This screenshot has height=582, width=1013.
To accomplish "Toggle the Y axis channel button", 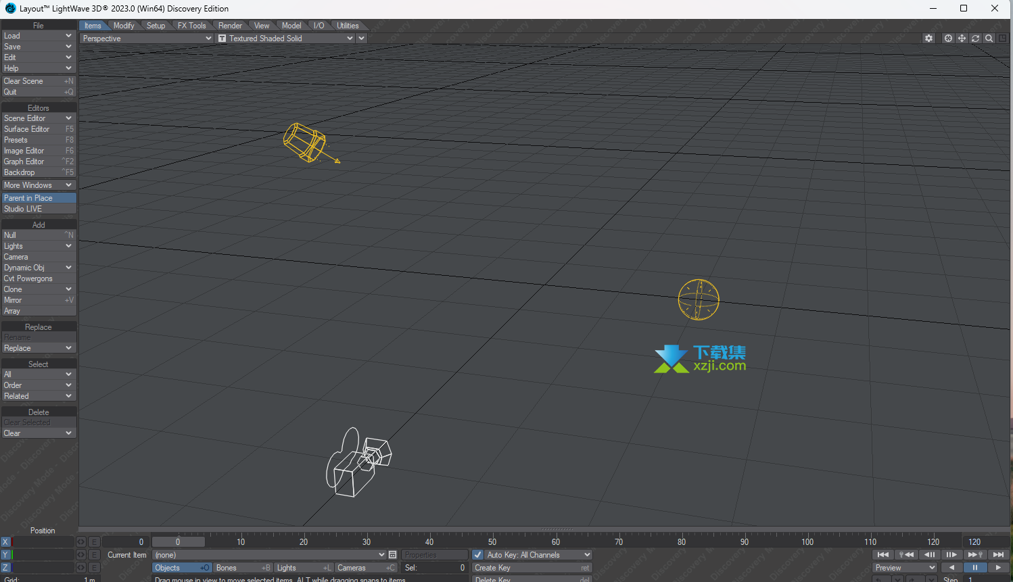I will coord(5,555).
